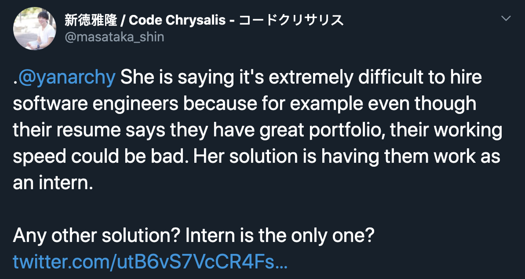Click the phrase "software engineers" in tweet
This screenshot has width=525, height=279.
pyautogui.click(x=96, y=104)
